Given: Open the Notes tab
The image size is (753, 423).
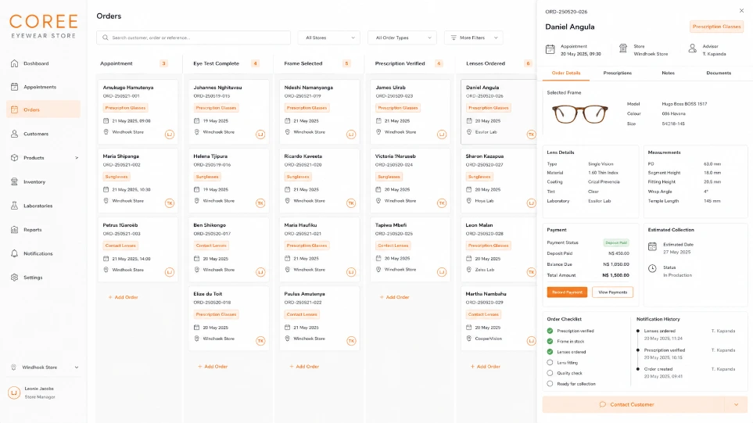Looking at the screenshot, I should coord(668,73).
